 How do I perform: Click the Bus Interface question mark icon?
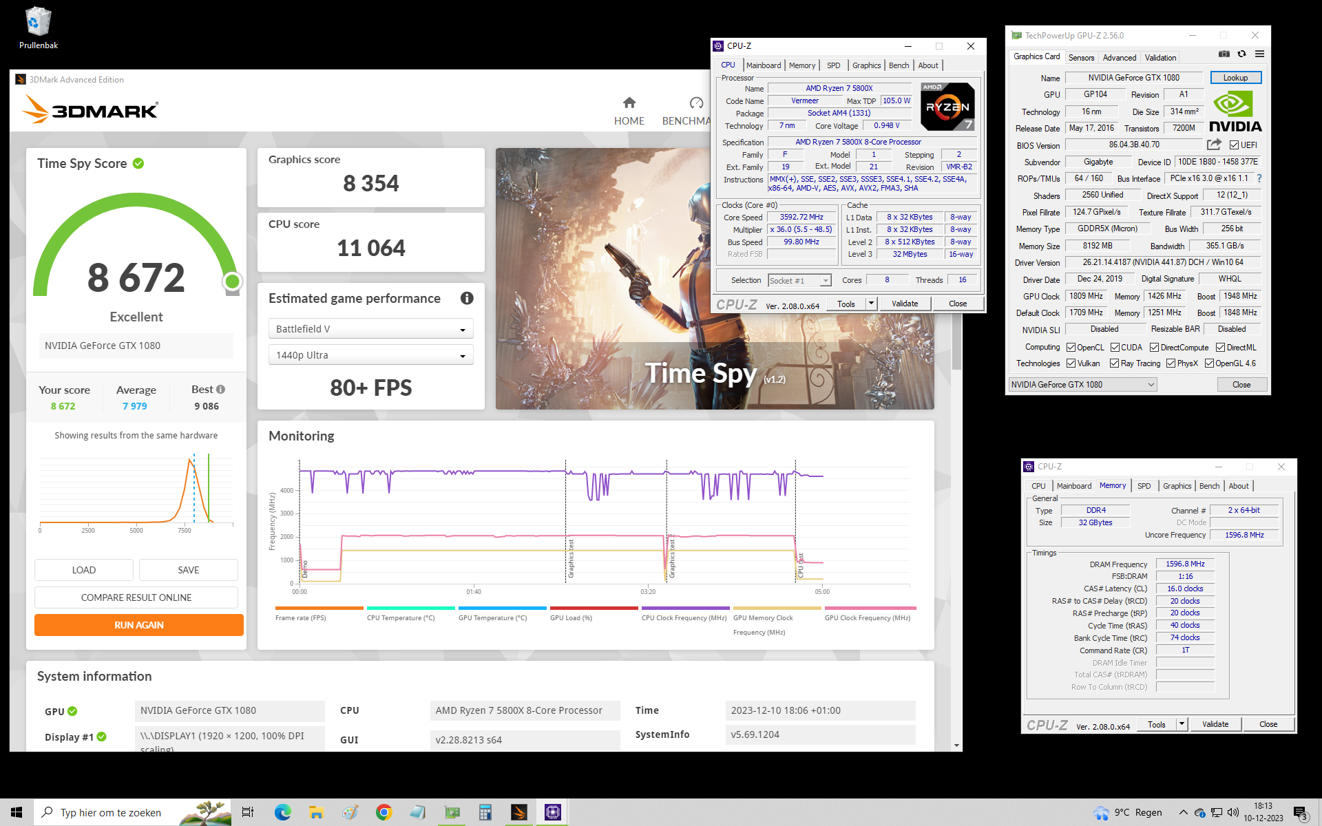1259,178
